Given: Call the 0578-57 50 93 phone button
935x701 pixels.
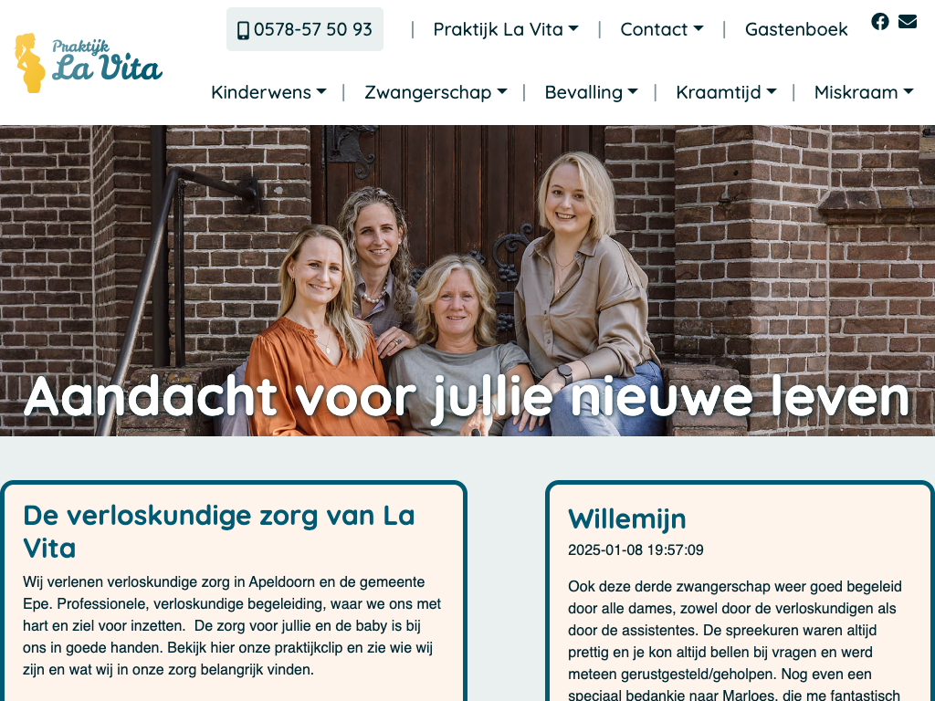Looking at the screenshot, I should [x=305, y=29].
